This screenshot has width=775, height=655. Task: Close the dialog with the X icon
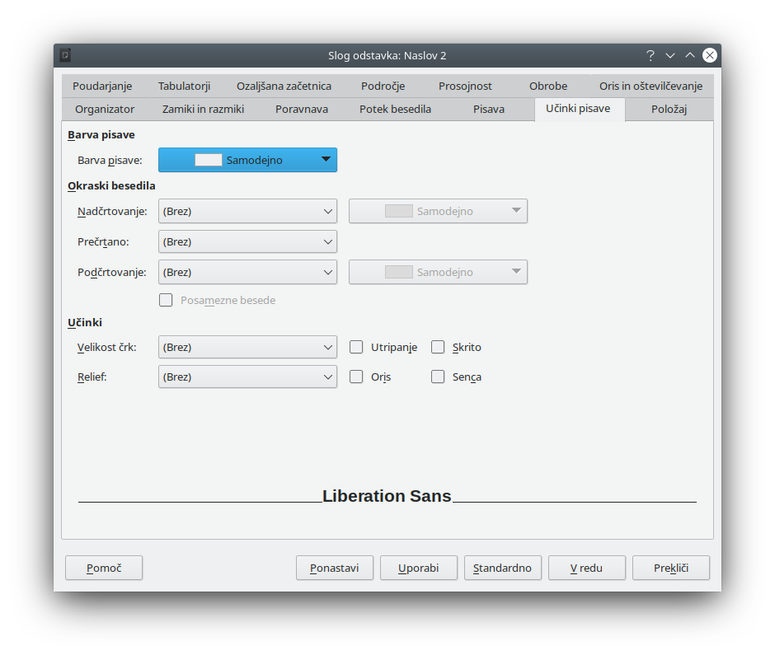point(710,55)
